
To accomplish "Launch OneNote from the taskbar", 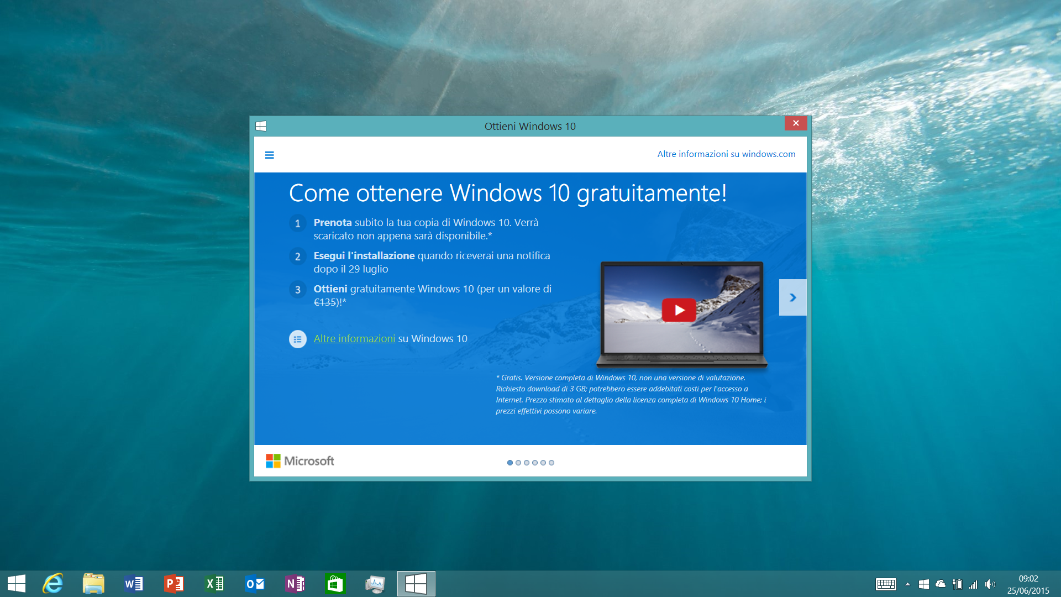I will (295, 584).
